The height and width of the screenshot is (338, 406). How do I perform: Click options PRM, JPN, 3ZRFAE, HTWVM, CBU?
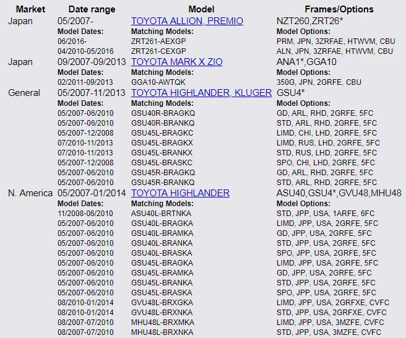[336, 41]
